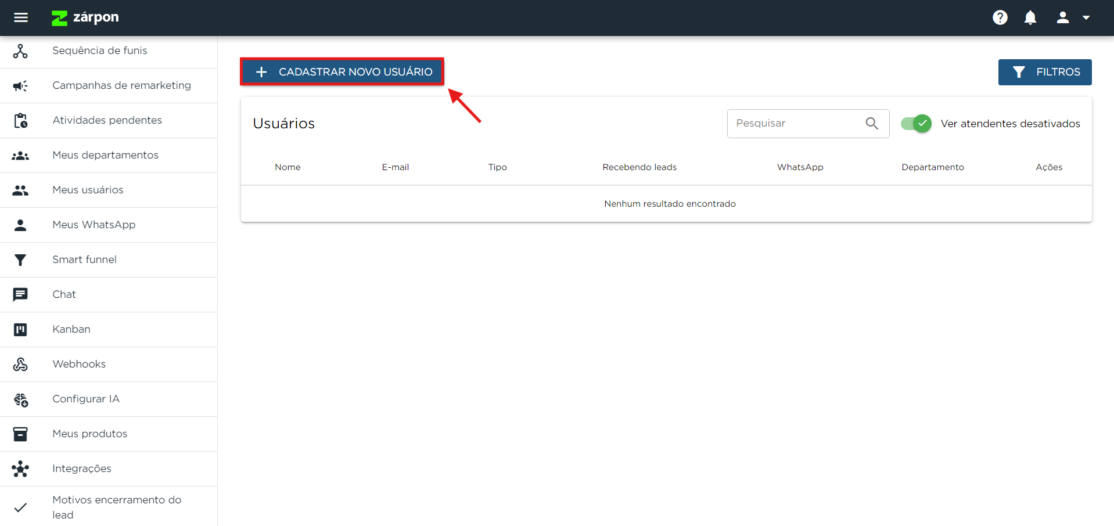Click the Integrações icon in sidebar
The height and width of the screenshot is (526, 1114).
click(x=20, y=469)
